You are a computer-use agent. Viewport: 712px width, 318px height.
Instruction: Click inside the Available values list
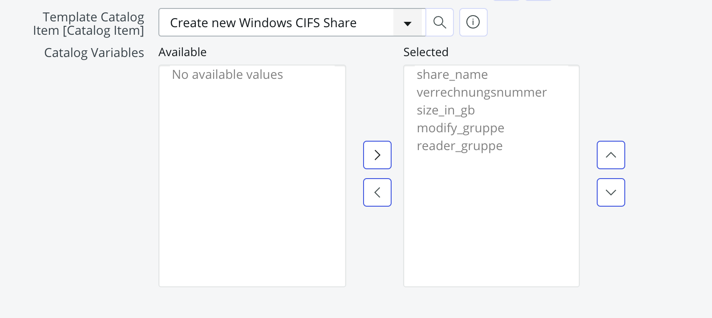point(252,178)
